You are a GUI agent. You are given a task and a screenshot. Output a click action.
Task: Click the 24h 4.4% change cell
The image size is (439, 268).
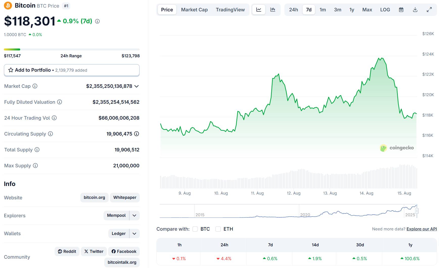click(x=224, y=259)
